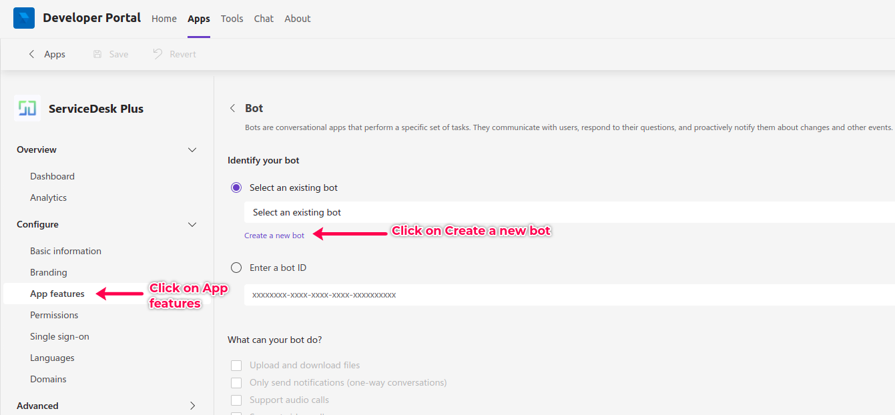Click the Developer Portal logo icon
This screenshot has width=895, height=415.
pos(24,18)
